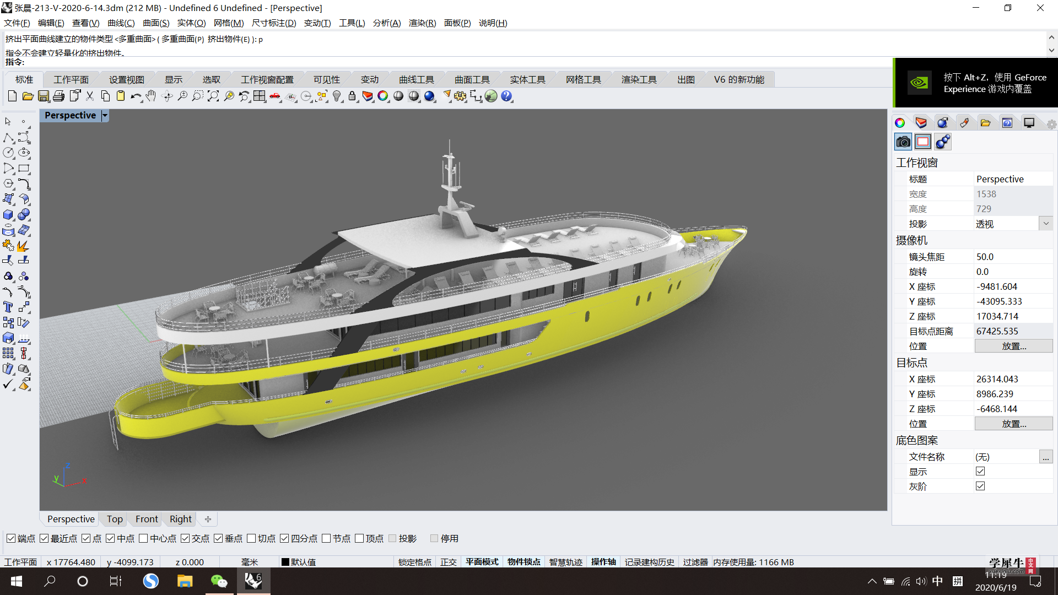Viewport: 1058px width, 595px height.
Task: Open the Materials paint tube panel icon
Action: (964, 123)
